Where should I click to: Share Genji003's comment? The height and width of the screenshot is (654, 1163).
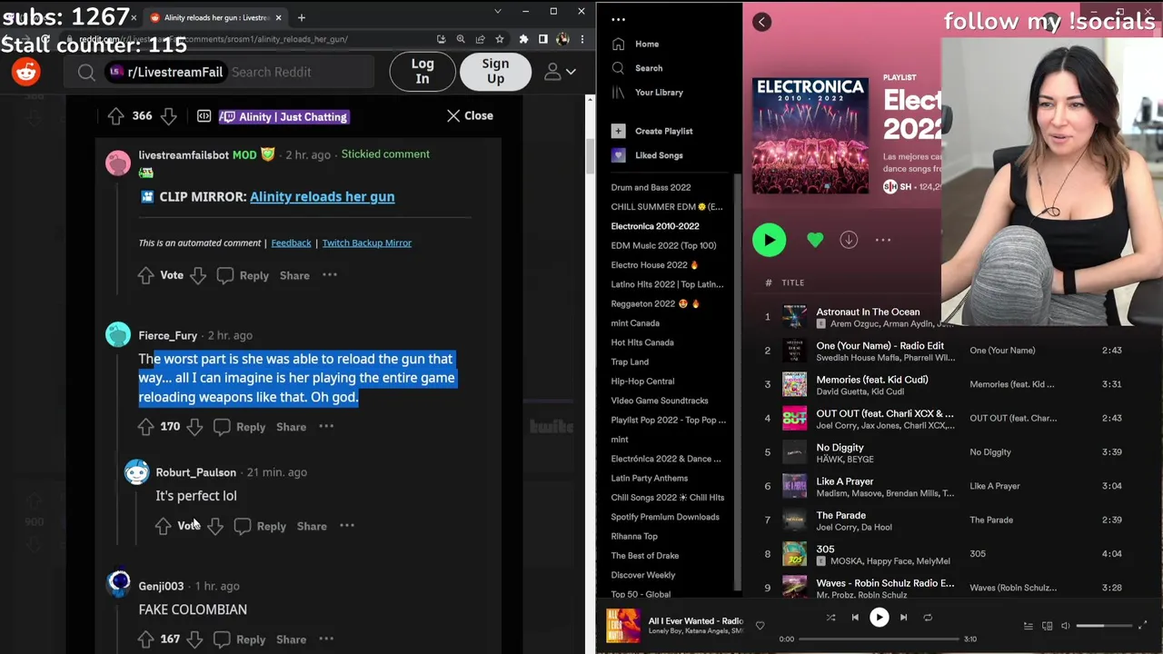(x=291, y=639)
